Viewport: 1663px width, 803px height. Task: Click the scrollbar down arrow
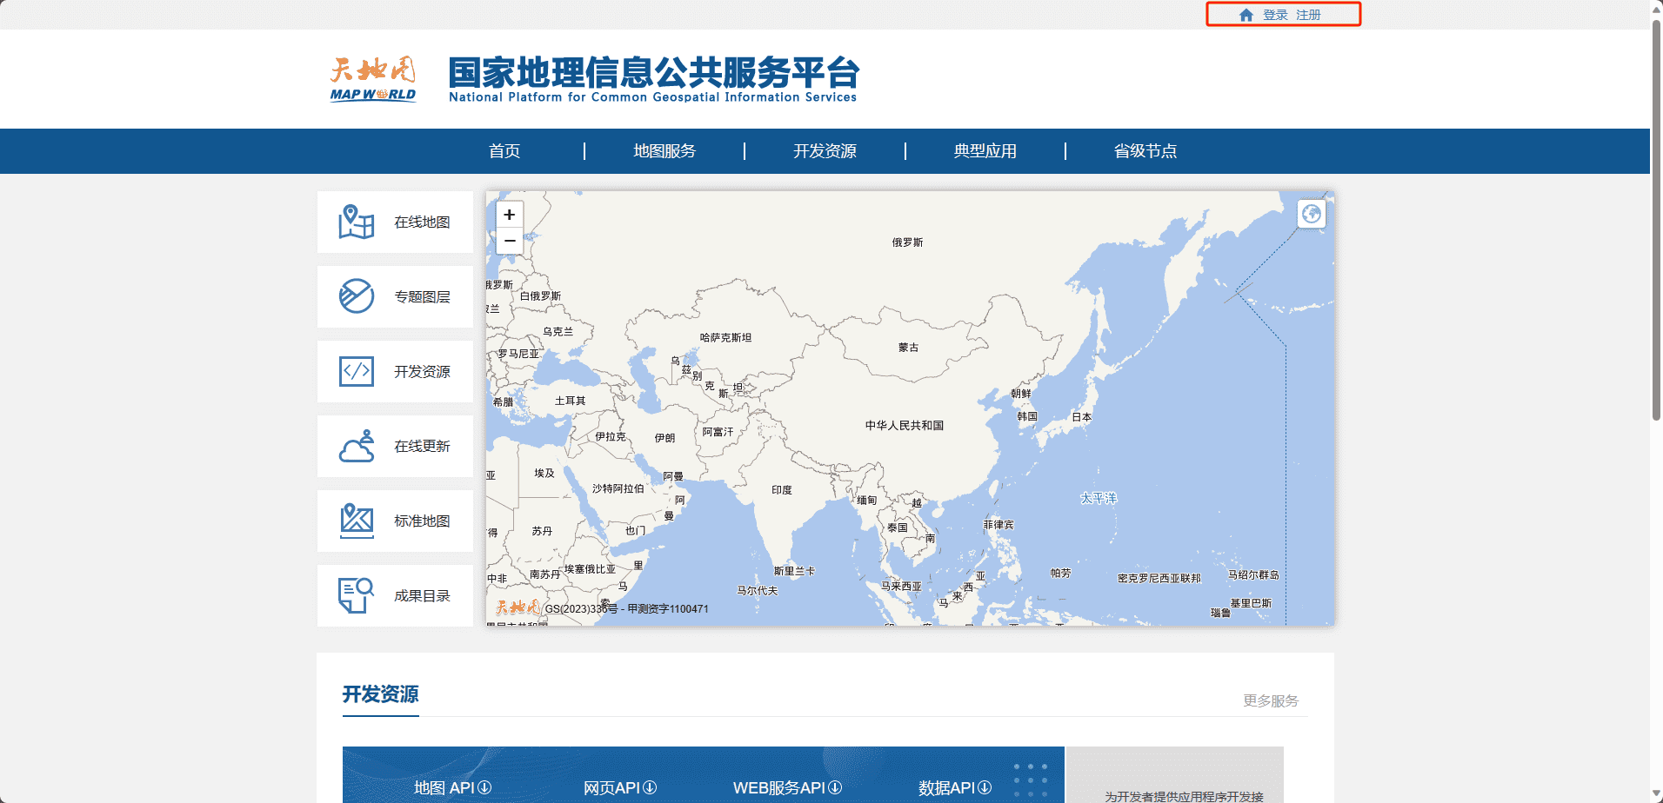1656,794
